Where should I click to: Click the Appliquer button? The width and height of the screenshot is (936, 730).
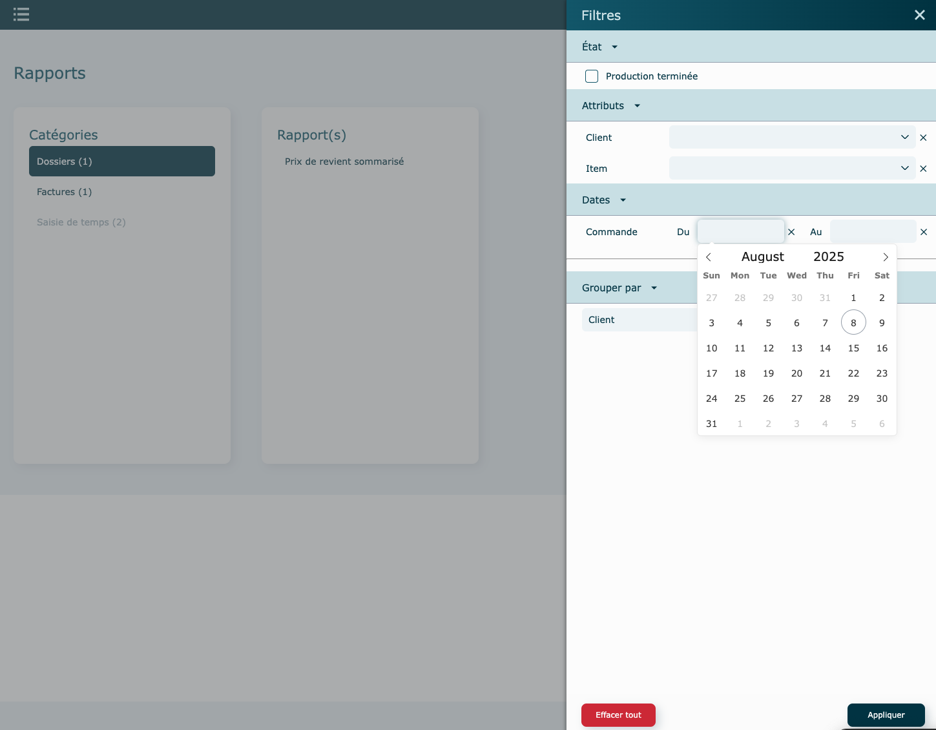pyautogui.click(x=886, y=715)
